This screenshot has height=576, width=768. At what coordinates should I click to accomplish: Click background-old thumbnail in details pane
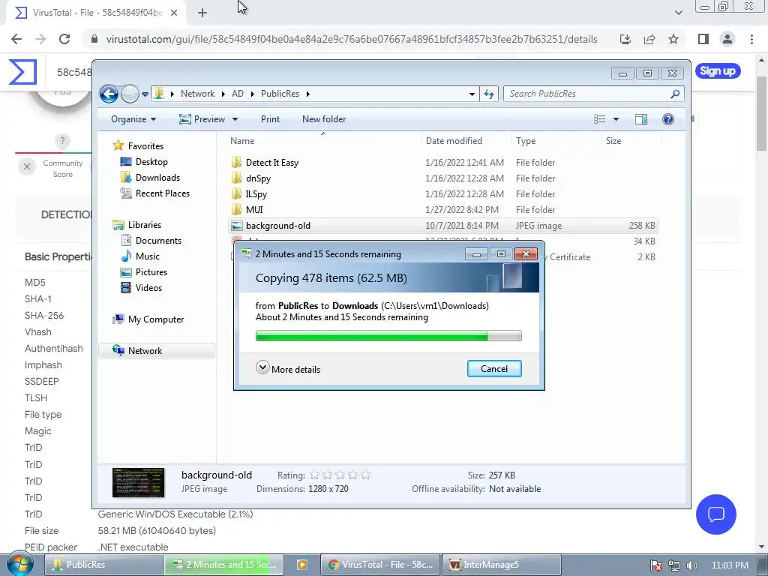click(138, 482)
